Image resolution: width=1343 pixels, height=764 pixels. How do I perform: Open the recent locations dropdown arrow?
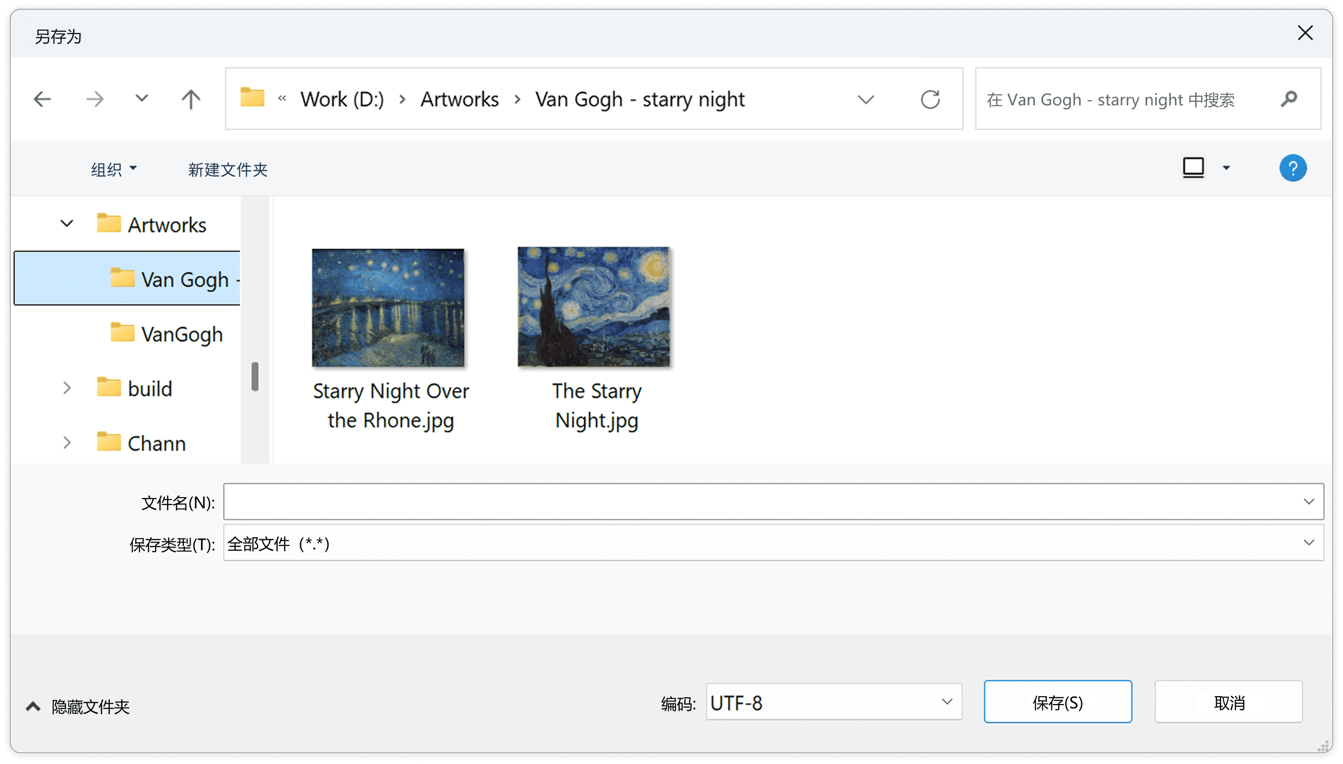(141, 98)
